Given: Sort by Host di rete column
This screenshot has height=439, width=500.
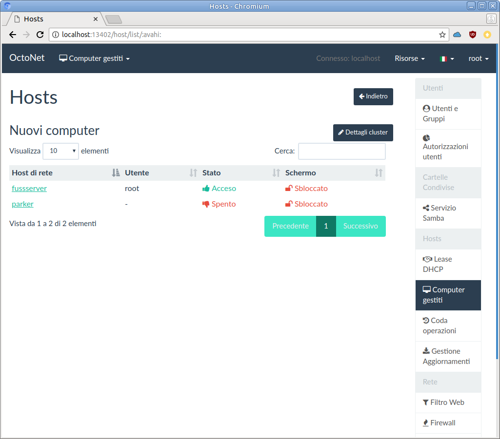Looking at the screenshot, I should [65, 172].
